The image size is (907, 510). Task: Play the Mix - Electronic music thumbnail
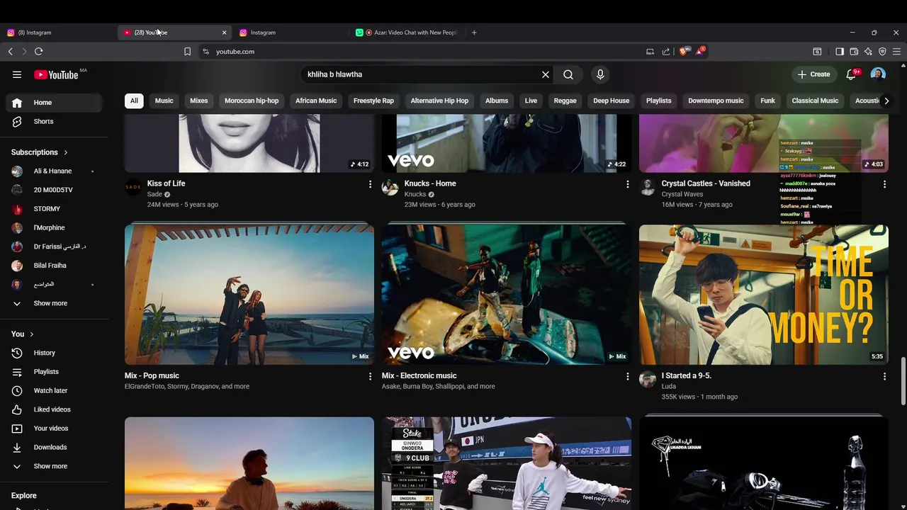click(506, 295)
